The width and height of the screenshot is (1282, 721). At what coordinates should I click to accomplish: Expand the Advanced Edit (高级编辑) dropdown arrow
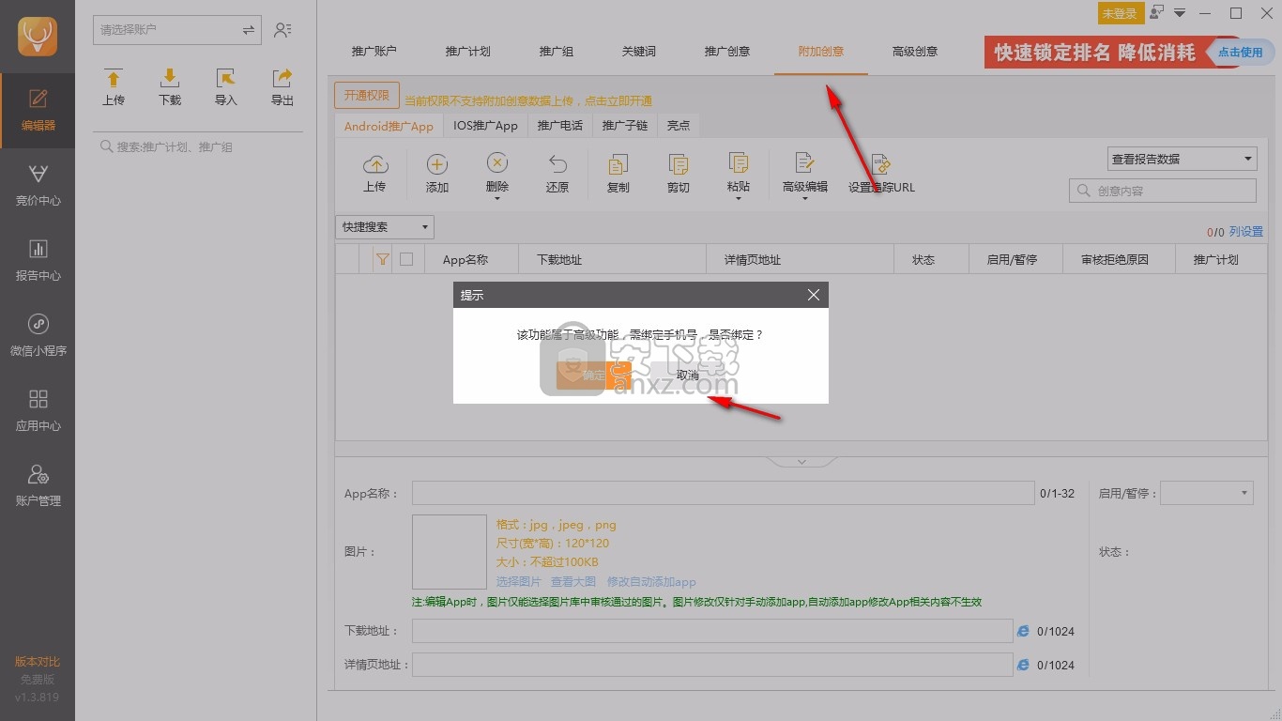[x=805, y=198]
